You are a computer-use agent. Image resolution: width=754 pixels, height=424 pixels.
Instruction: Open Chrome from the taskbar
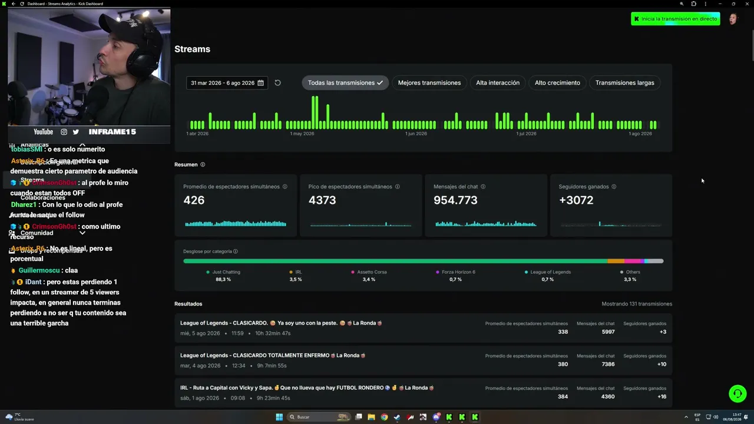[x=384, y=417]
